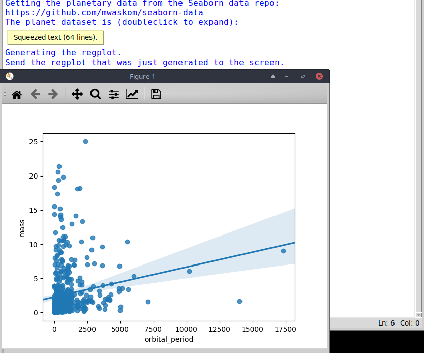Go back to the previous plot view
The height and width of the screenshot is (353, 424).
click(35, 94)
